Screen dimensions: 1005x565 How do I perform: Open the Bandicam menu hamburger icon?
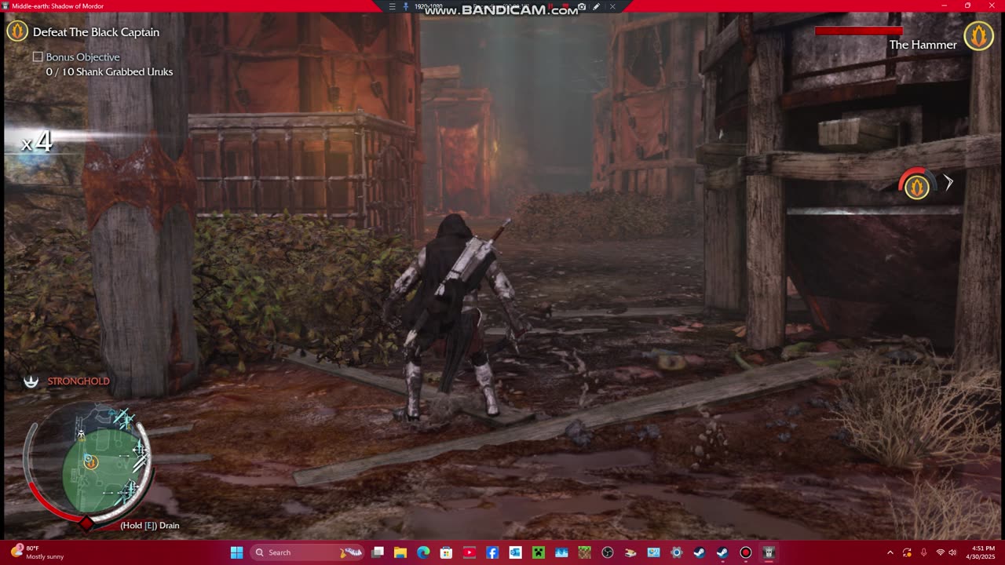click(393, 6)
